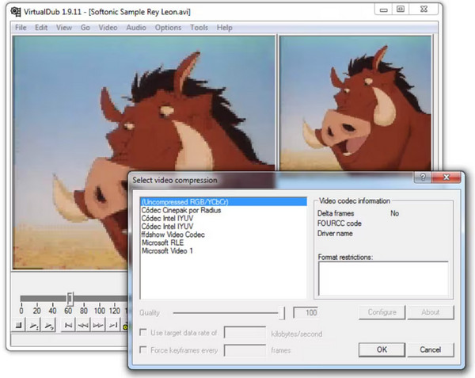
Task: Minimize the VirtualDub window
Action: click(x=383, y=10)
